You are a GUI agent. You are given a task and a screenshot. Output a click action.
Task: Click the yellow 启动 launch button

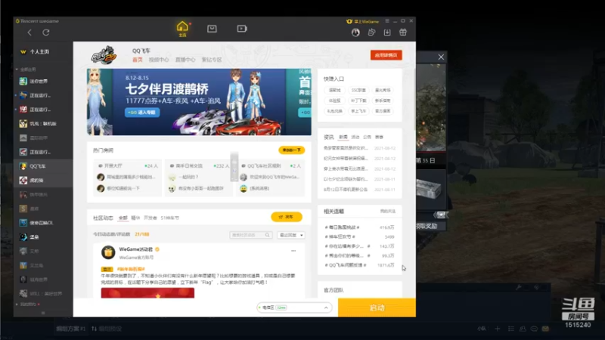[x=377, y=308]
